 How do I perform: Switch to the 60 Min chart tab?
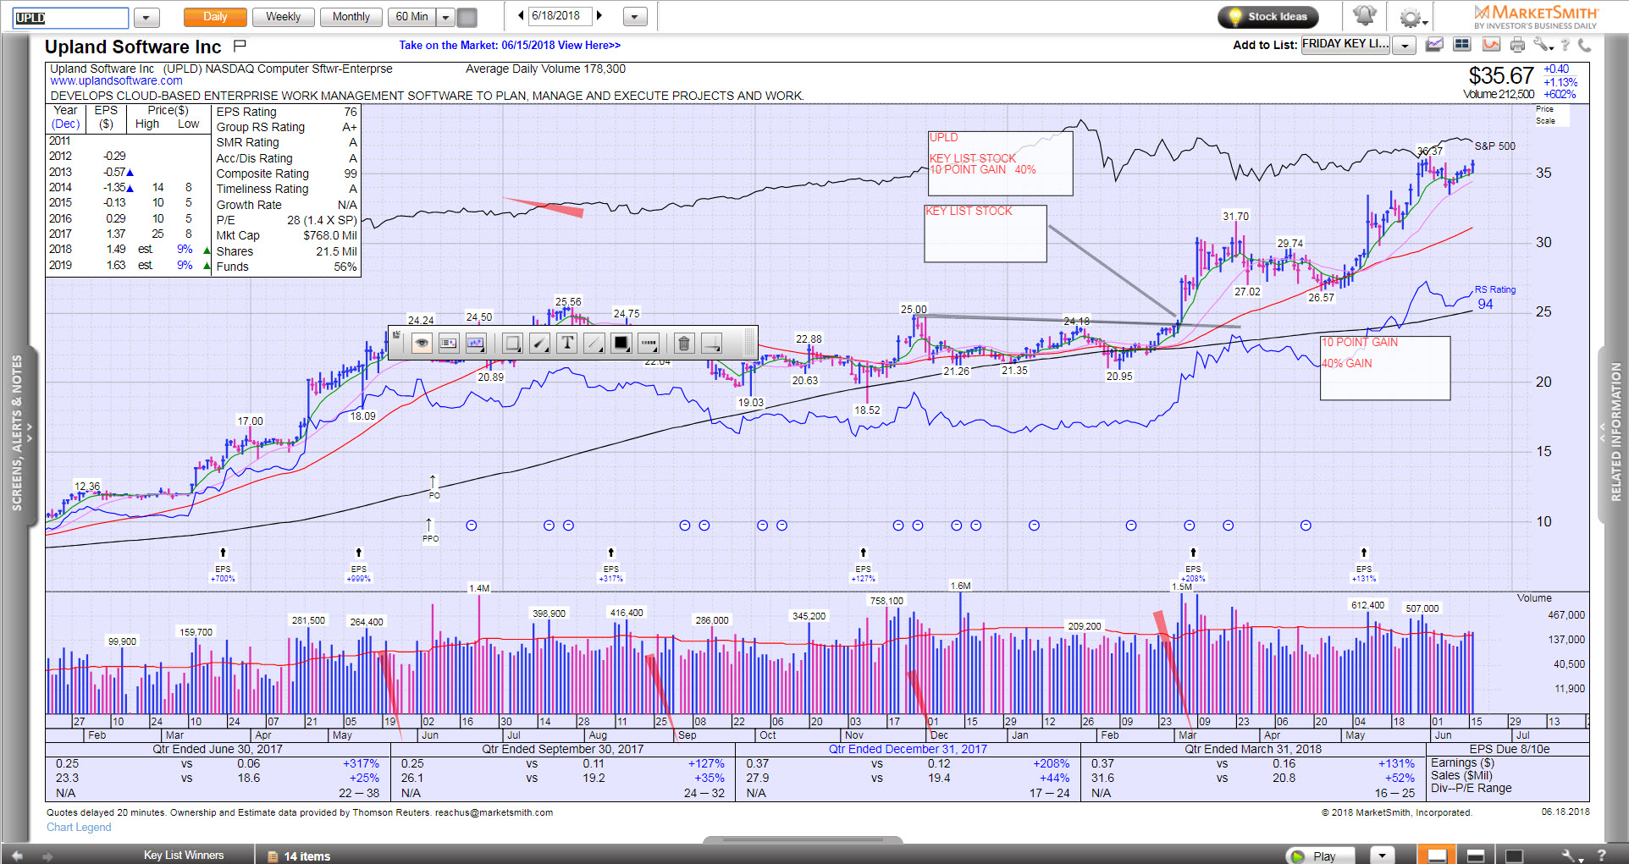(x=412, y=17)
